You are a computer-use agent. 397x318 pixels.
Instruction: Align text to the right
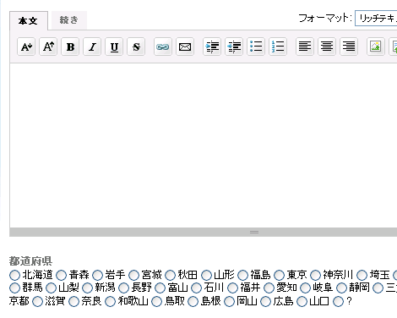pos(349,47)
